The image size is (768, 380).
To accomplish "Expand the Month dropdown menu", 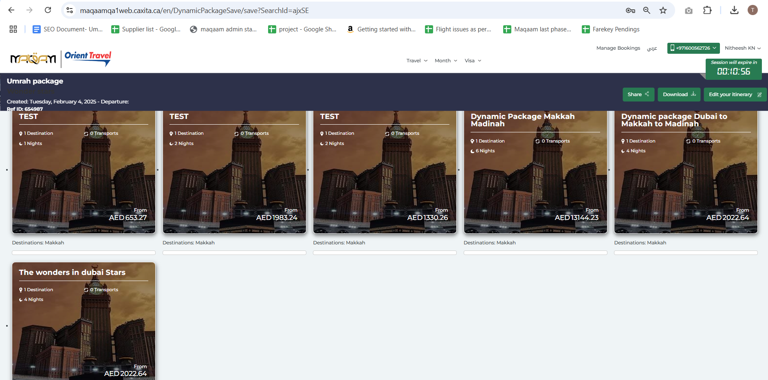I will click(446, 61).
